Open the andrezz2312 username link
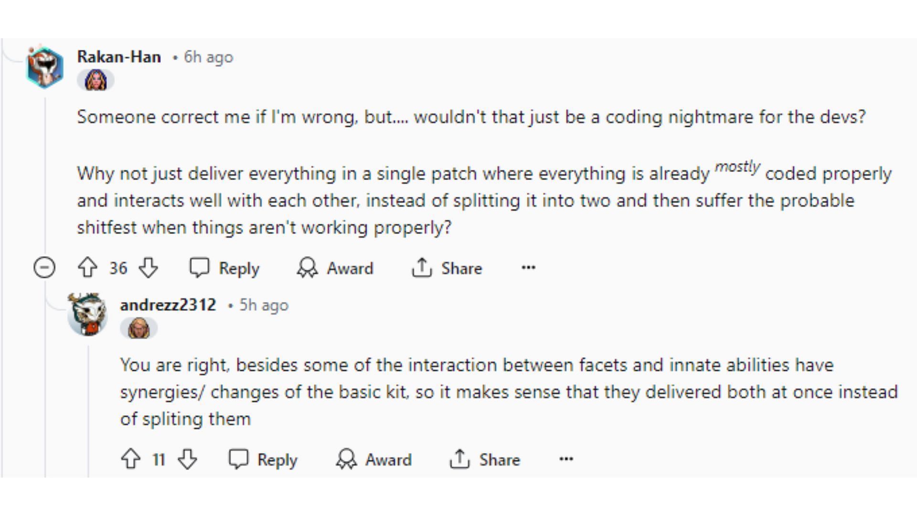The width and height of the screenshot is (917, 516). click(x=168, y=305)
